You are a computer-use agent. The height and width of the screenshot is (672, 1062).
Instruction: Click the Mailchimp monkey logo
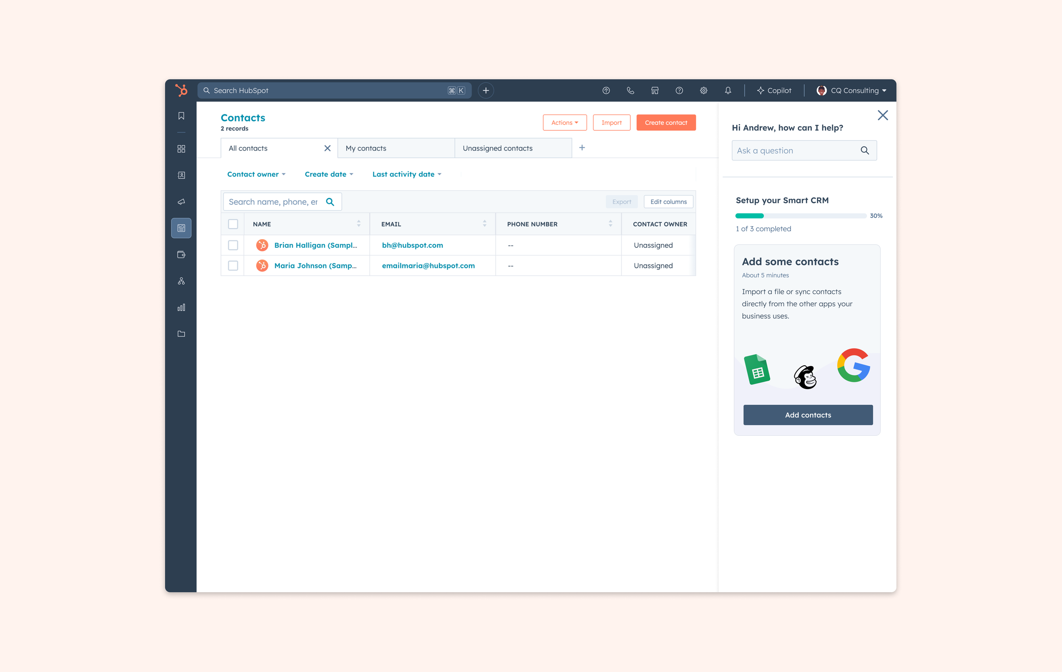pos(805,377)
